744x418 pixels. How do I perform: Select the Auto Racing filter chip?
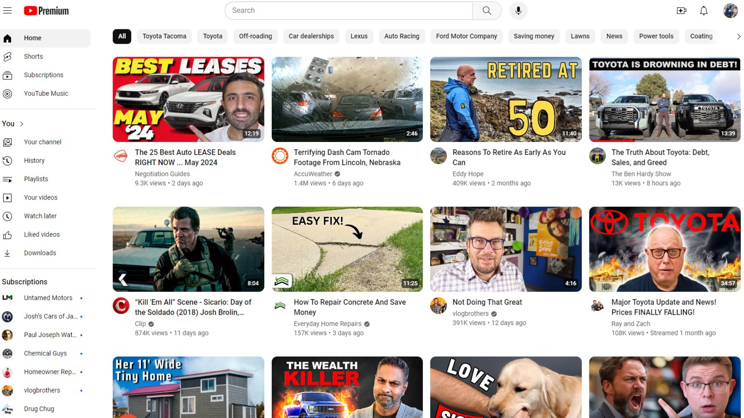point(402,36)
